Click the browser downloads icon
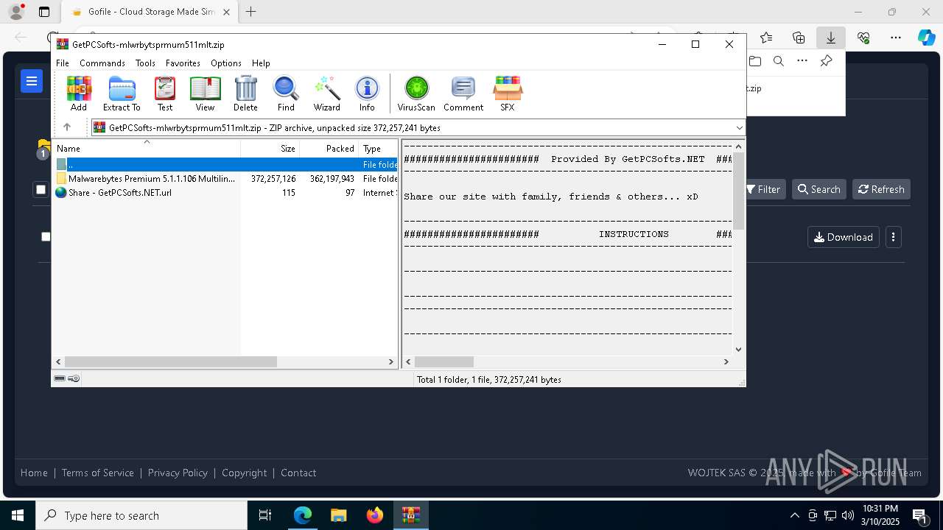 831,38
